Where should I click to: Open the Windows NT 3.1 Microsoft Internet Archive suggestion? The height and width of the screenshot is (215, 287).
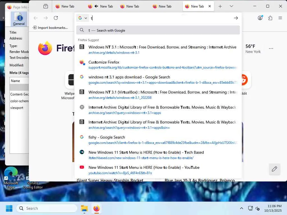(x=158, y=50)
